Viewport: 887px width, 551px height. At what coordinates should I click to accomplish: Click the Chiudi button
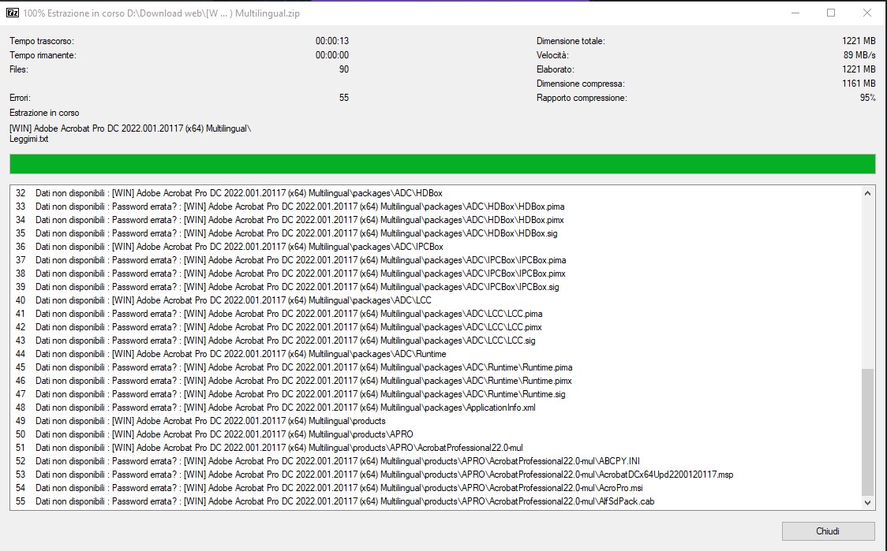[828, 531]
